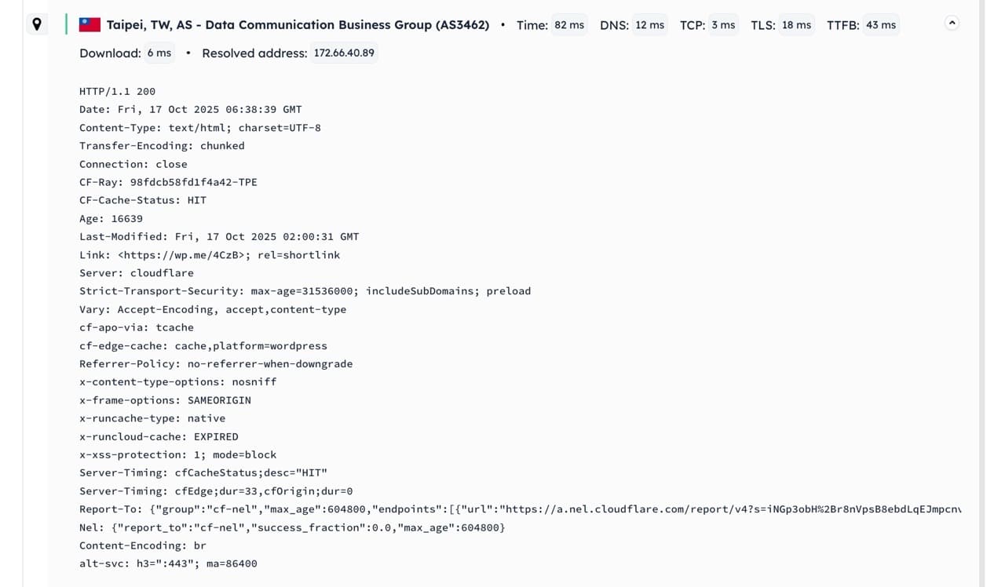Click the TTFB 43 ms badge
This screenshot has width=1005, height=587.
point(880,25)
